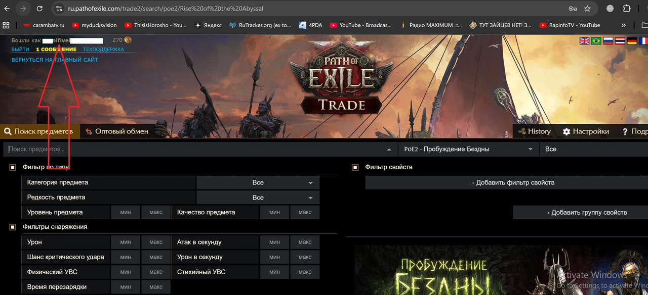Select the Поиск предметов tab
The height and width of the screenshot is (295, 648).
[x=39, y=131]
